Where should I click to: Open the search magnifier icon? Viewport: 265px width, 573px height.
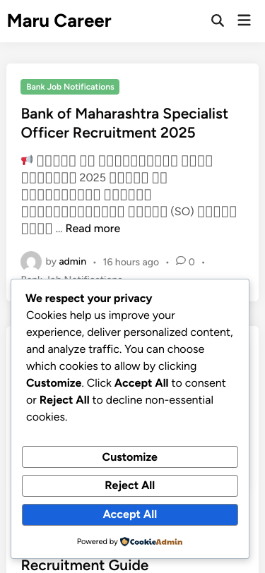click(218, 20)
